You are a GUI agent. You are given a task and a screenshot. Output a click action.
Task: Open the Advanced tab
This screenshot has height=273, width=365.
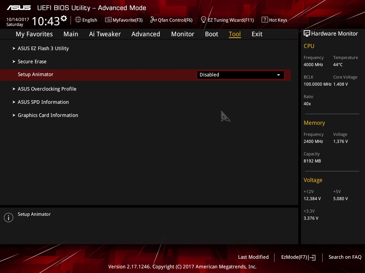pyautogui.click(x=146, y=34)
